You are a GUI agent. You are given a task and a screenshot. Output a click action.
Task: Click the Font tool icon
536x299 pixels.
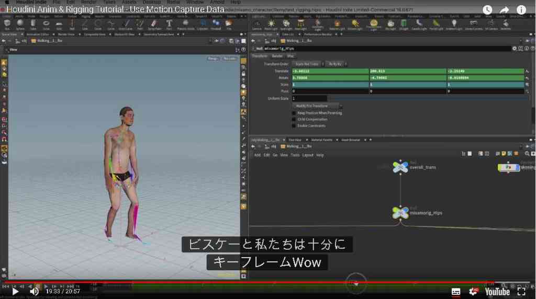169,24
